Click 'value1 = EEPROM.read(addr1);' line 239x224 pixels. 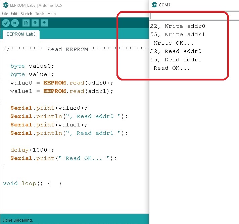click(x=62, y=91)
